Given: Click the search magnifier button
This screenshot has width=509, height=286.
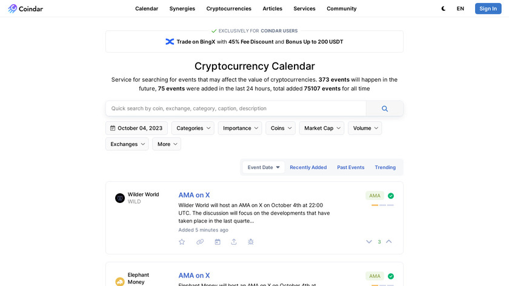Looking at the screenshot, I should tap(385, 108).
